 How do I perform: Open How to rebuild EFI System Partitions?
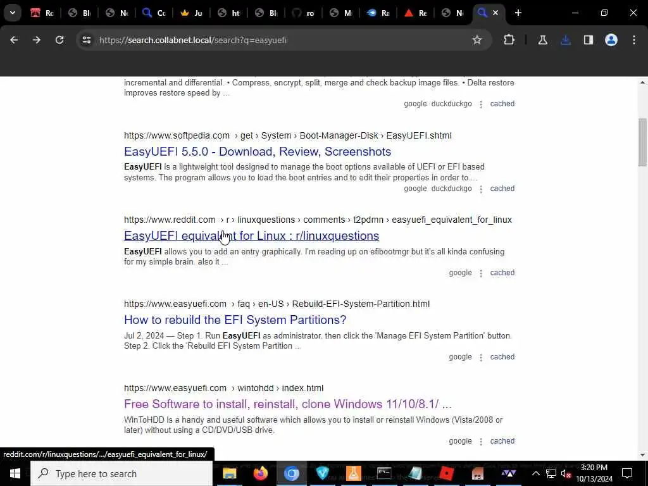tap(235, 320)
